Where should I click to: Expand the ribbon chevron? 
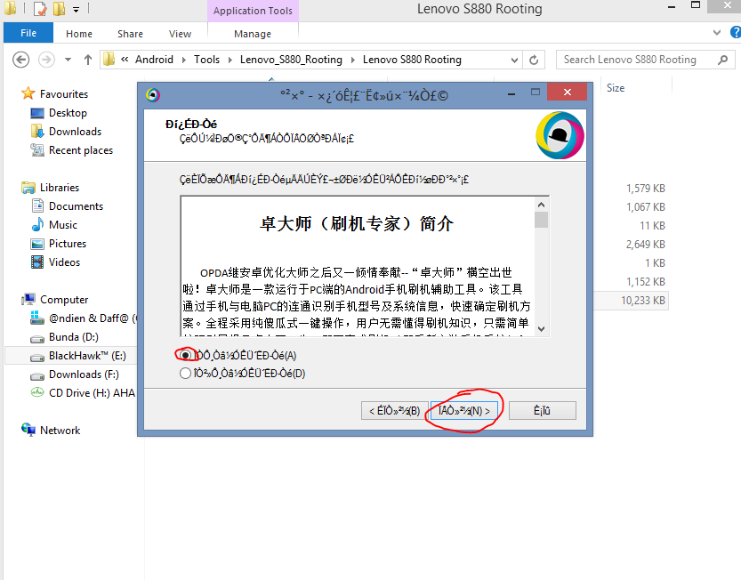717,33
